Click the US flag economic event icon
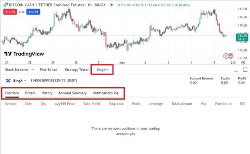 click(231, 56)
